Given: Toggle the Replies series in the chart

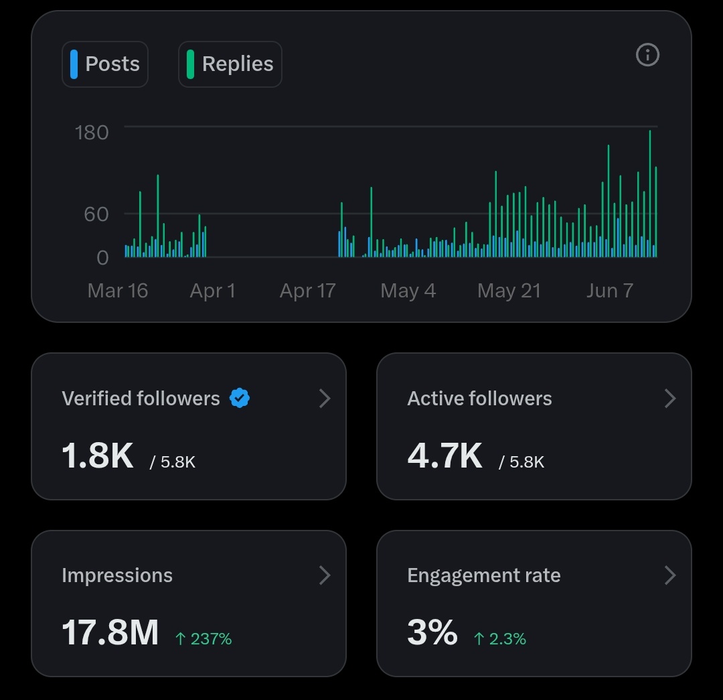Looking at the screenshot, I should pyautogui.click(x=230, y=64).
